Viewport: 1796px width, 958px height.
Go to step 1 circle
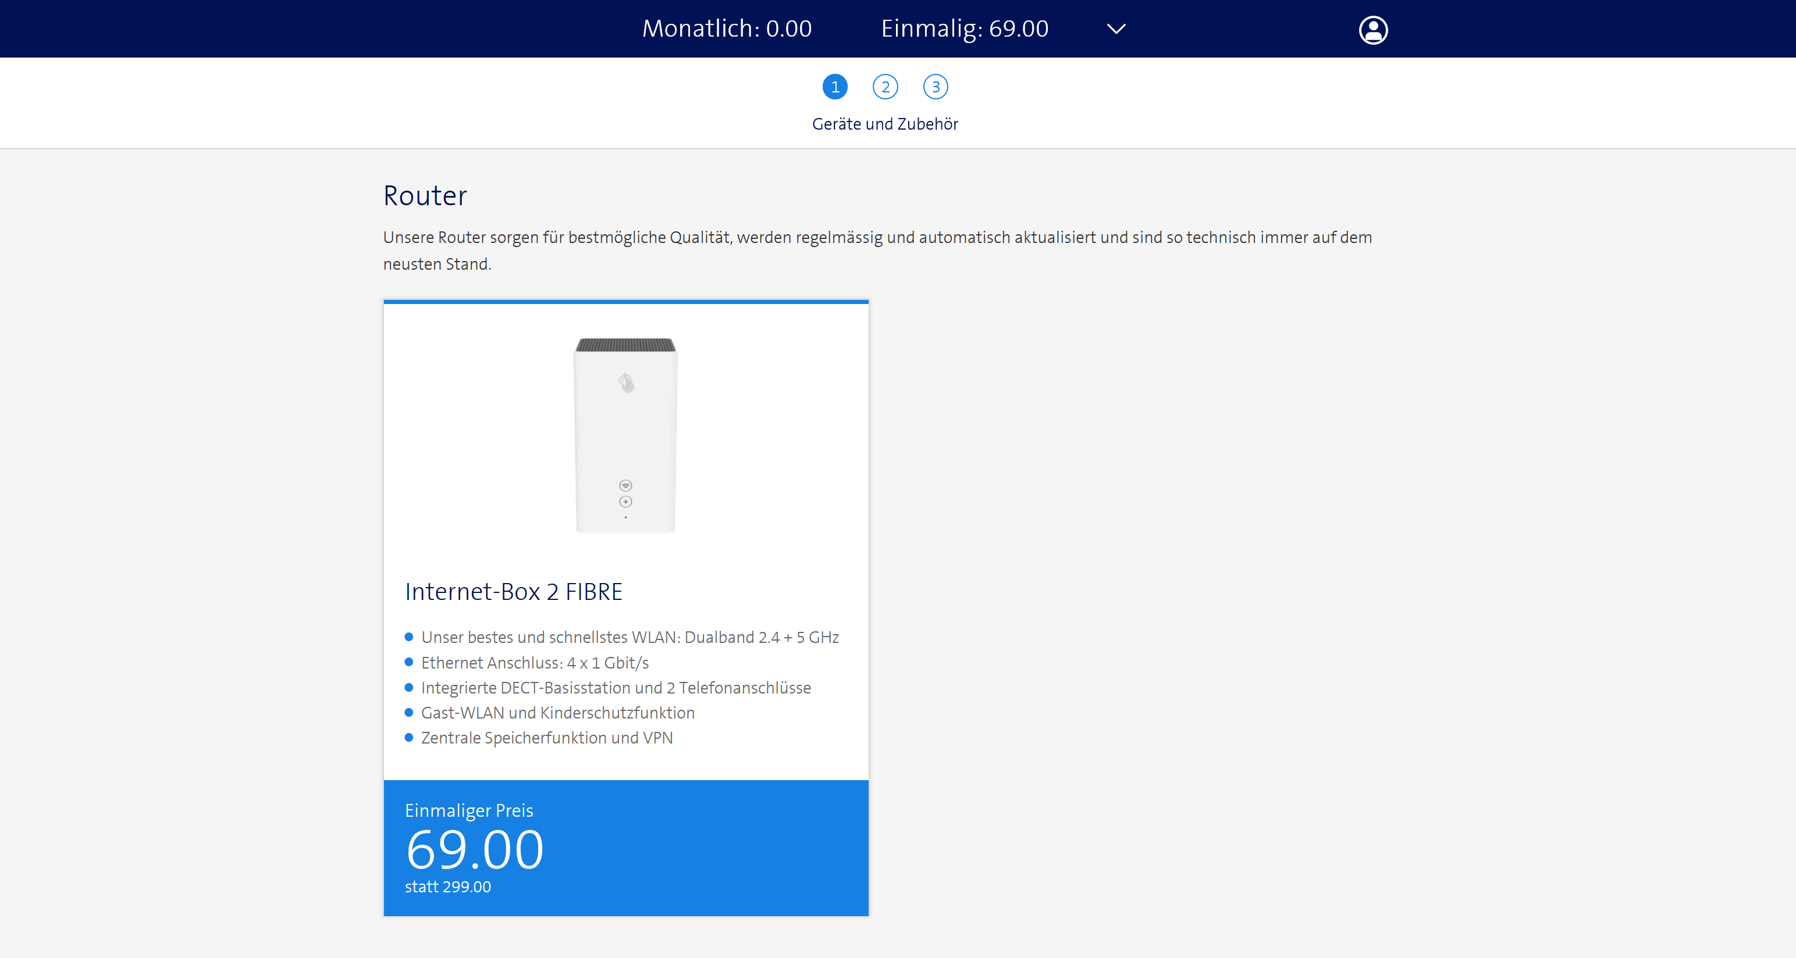pyautogui.click(x=834, y=87)
